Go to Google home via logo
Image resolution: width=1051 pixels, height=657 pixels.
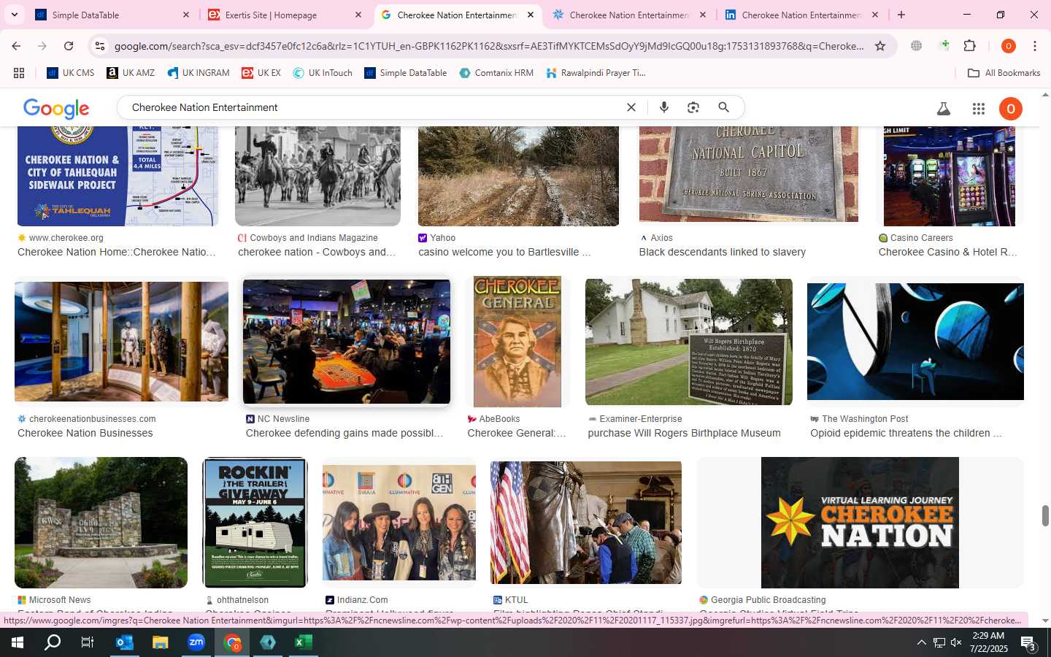click(56, 109)
